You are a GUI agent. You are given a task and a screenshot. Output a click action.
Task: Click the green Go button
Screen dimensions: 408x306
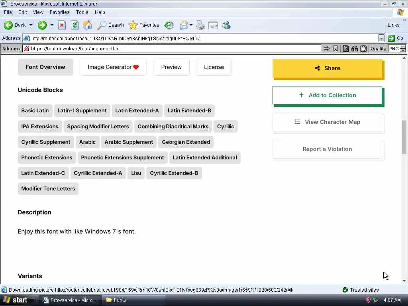click(x=395, y=38)
